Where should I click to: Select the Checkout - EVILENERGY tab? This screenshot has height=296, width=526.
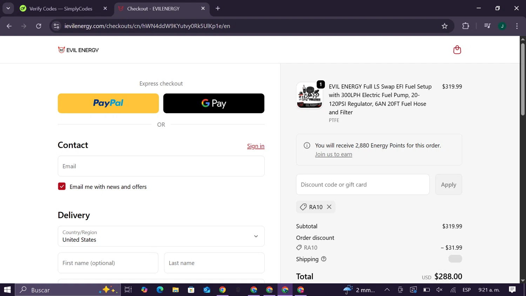162,8
